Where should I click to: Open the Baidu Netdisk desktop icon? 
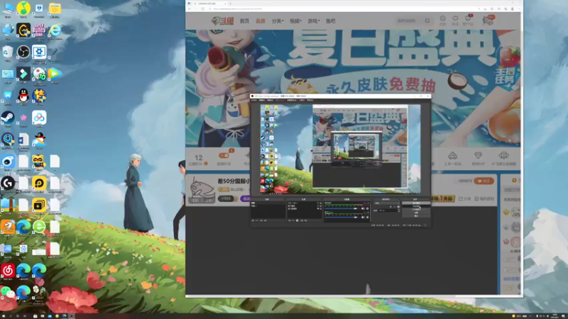pyautogui.click(x=39, y=118)
